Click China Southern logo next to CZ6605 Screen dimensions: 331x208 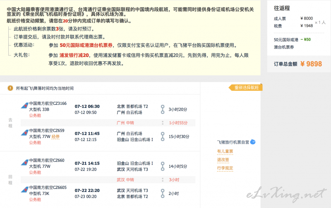click(25, 189)
